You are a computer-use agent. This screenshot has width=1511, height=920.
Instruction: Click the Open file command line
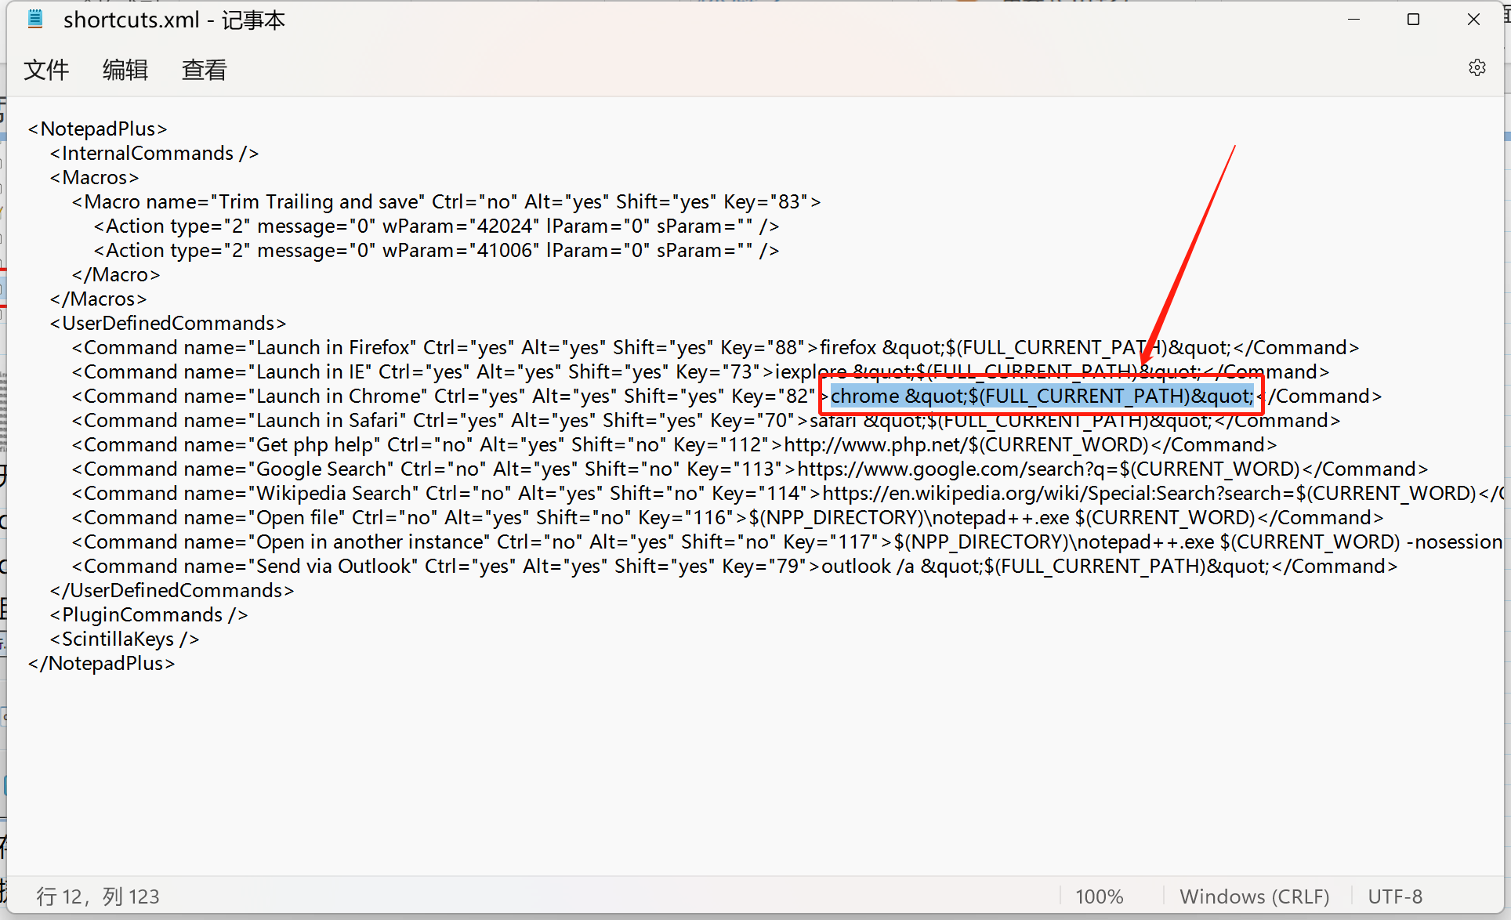727,517
